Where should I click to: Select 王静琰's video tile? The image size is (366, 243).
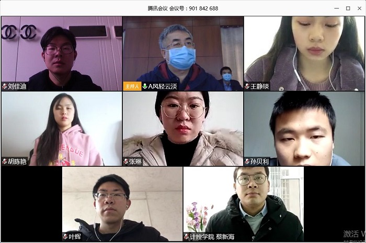(304, 54)
